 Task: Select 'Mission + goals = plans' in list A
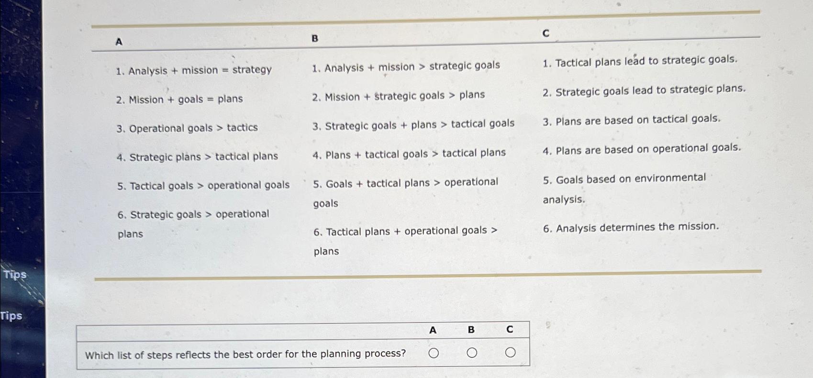[181, 99]
